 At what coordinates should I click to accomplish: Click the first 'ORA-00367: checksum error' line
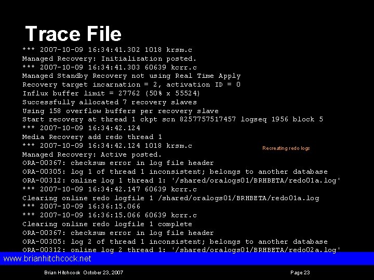pos(118,163)
